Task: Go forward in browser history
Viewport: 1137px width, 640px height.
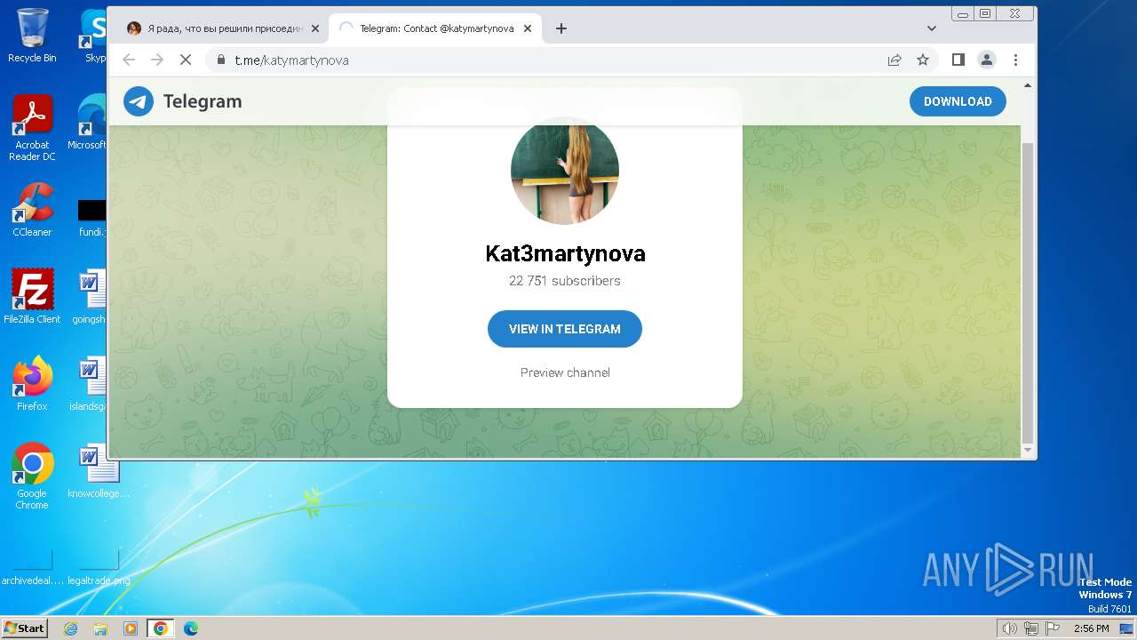Action: (157, 60)
